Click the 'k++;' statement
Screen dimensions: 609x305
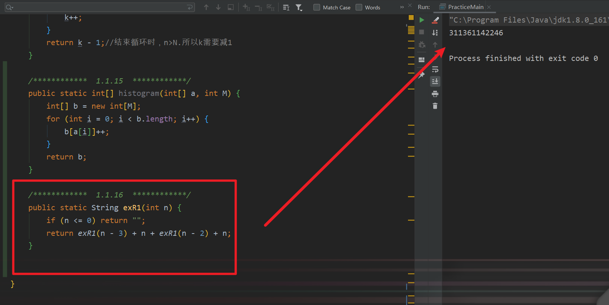coord(73,17)
